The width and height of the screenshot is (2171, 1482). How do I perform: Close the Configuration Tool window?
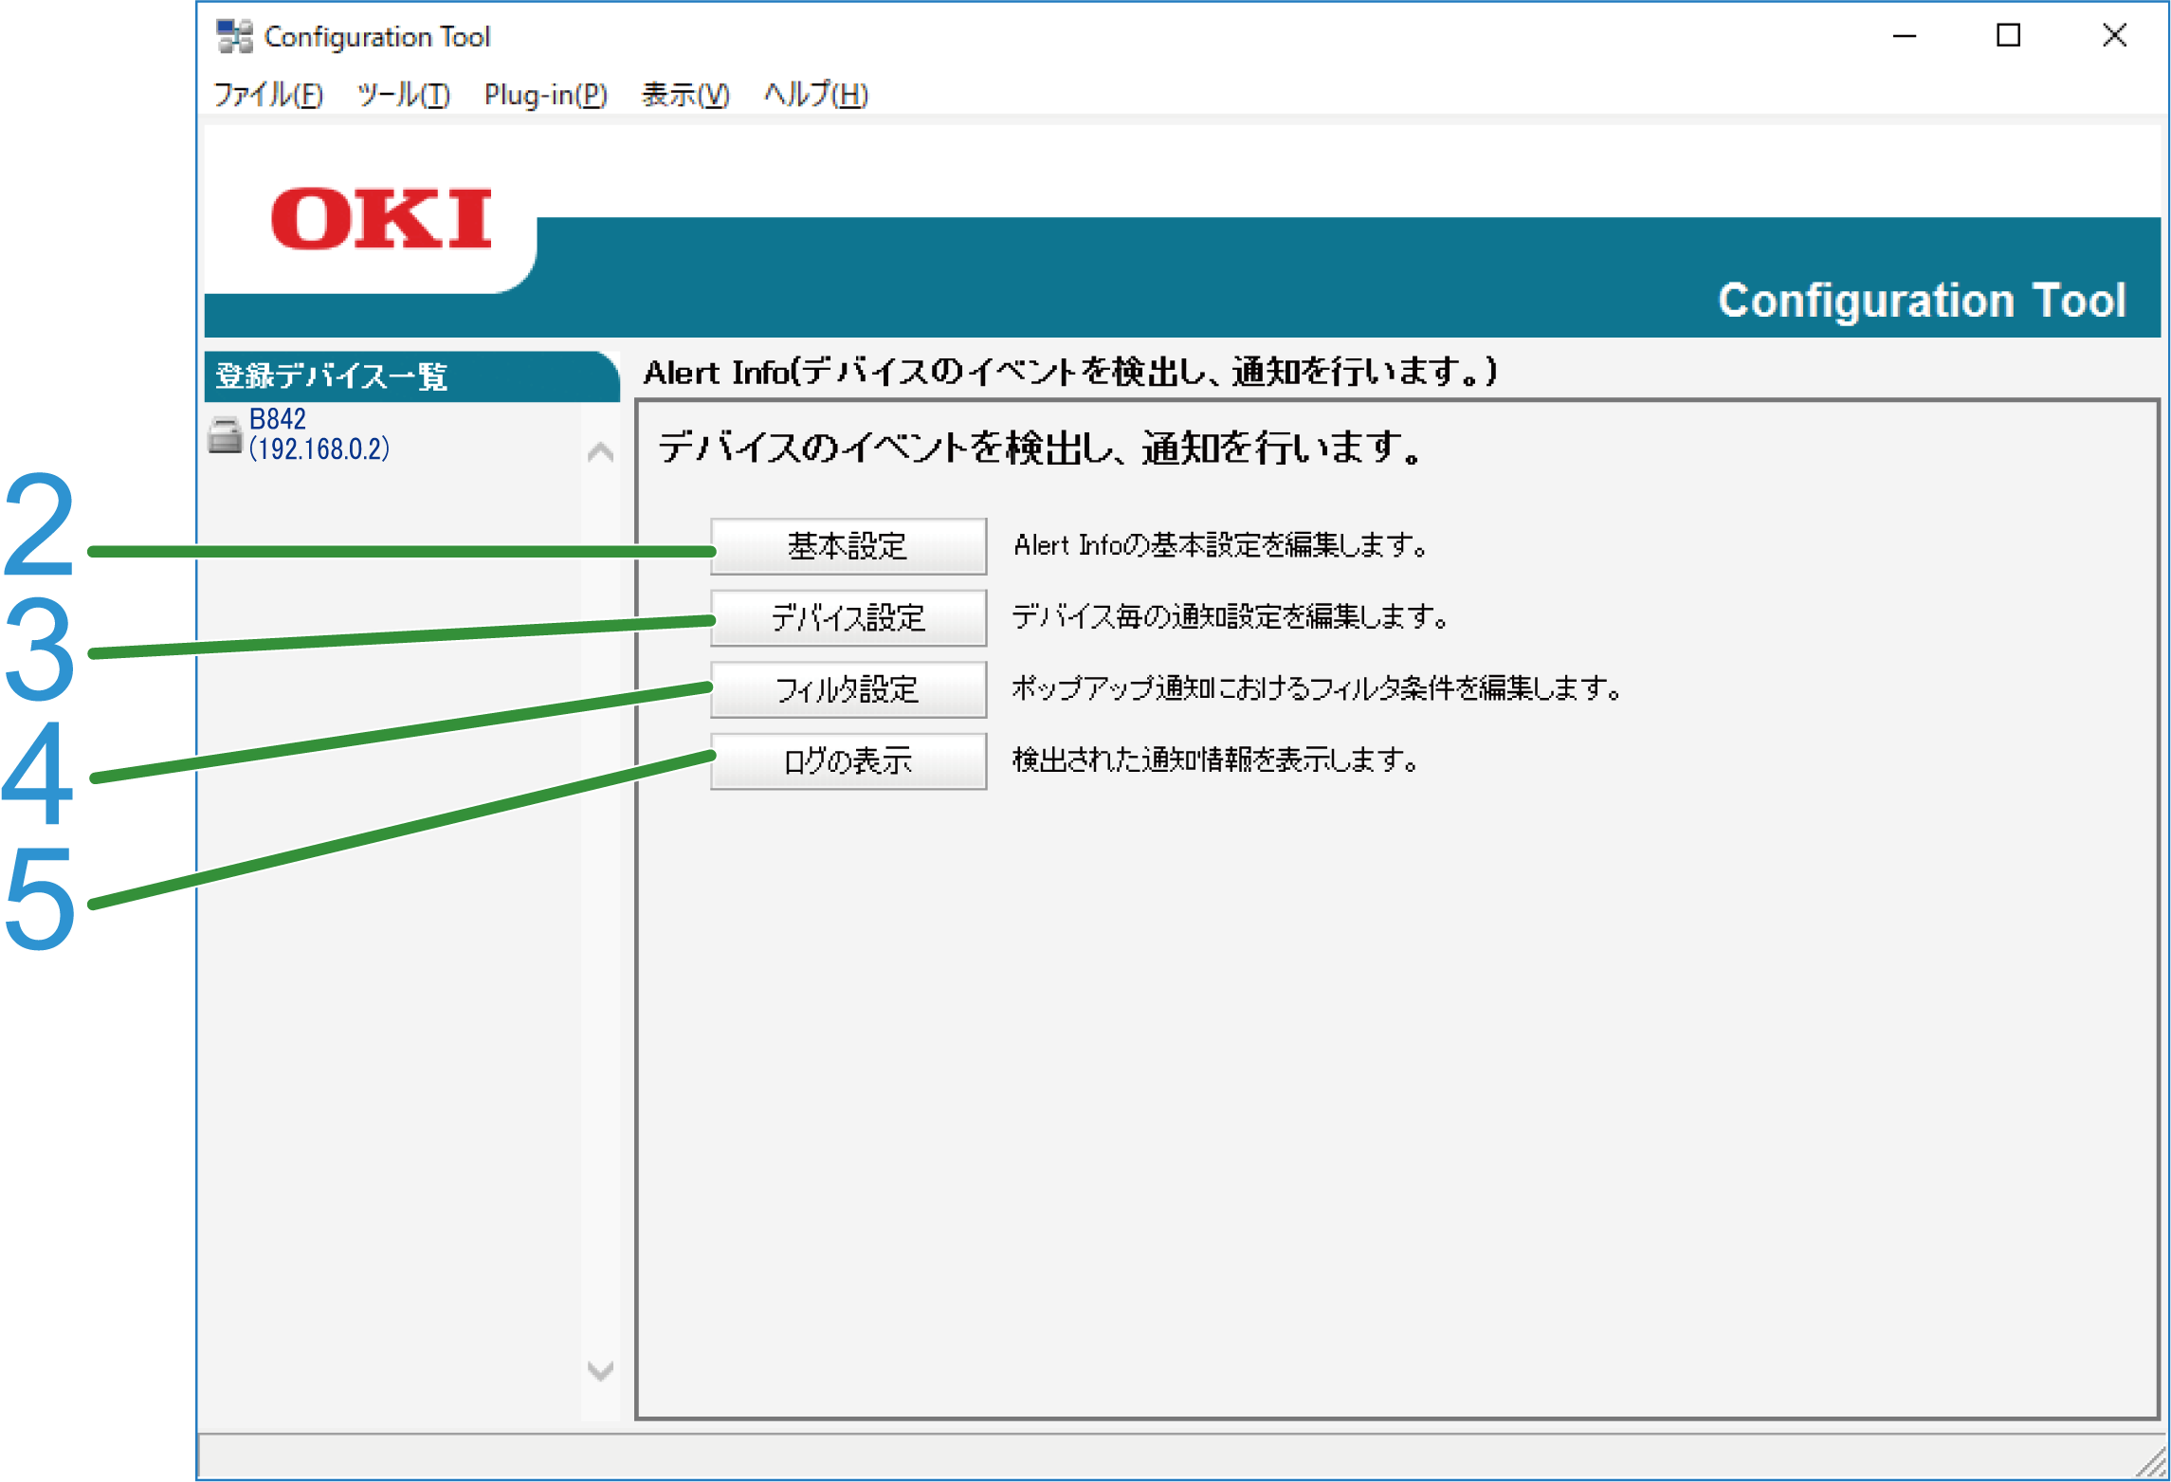2114,36
